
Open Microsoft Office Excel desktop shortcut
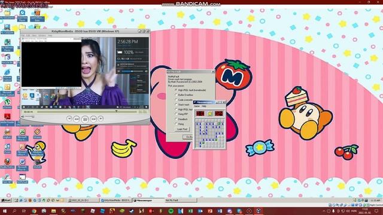pos(22,135)
